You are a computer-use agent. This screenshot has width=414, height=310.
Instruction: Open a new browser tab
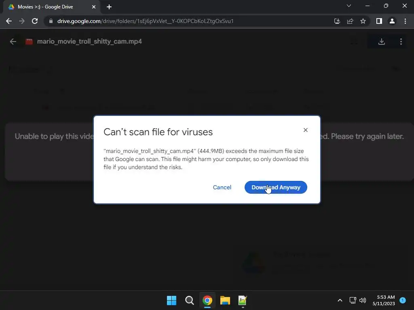109,7
